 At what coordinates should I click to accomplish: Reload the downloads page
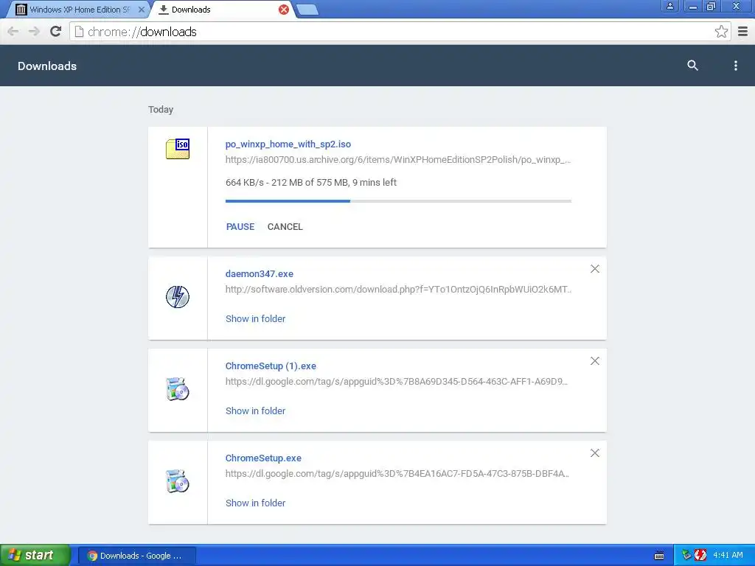pos(56,32)
